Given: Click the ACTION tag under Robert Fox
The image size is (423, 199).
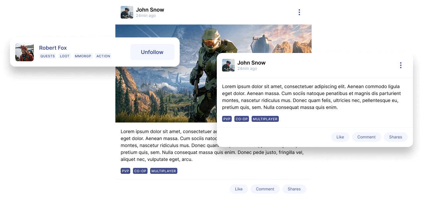Looking at the screenshot, I should [x=103, y=56].
